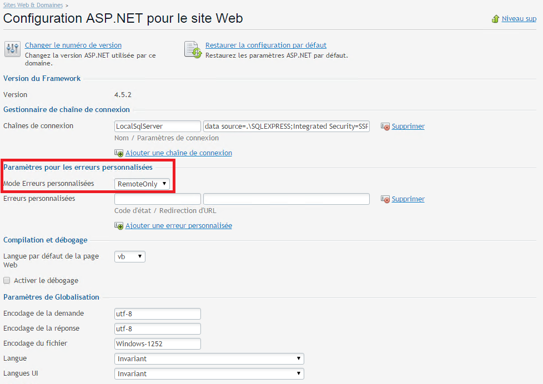Image resolution: width=543 pixels, height=384 pixels.
Task: Click add icon beside Ajouter une chaîne
Action: (119, 153)
